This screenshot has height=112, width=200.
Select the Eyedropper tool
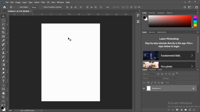coord(3,40)
